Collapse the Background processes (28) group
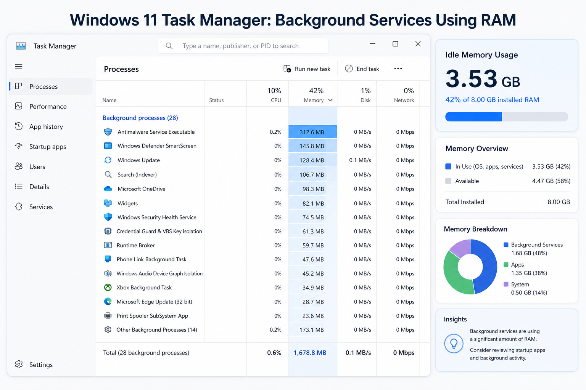Viewport: 586px width, 390px height. click(x=140, y=118)
